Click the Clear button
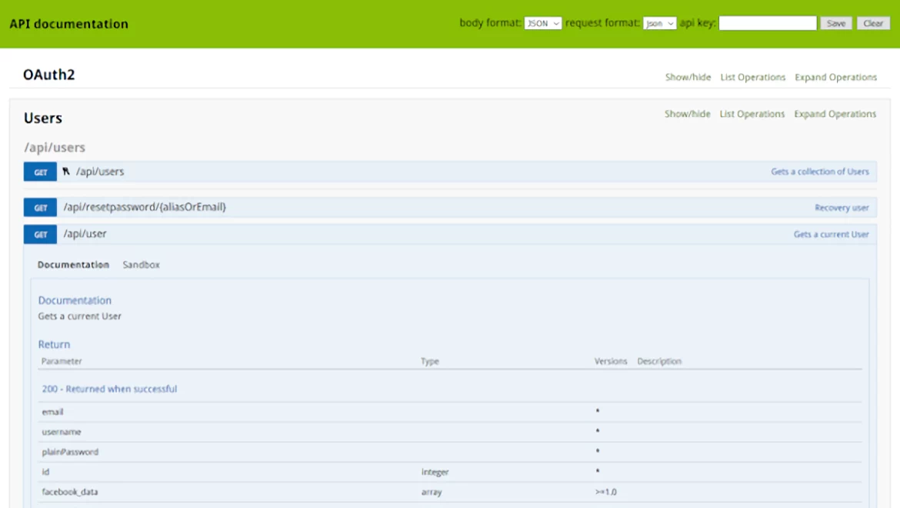The width and height of the screenshot is (900, 508). point(873,23)
